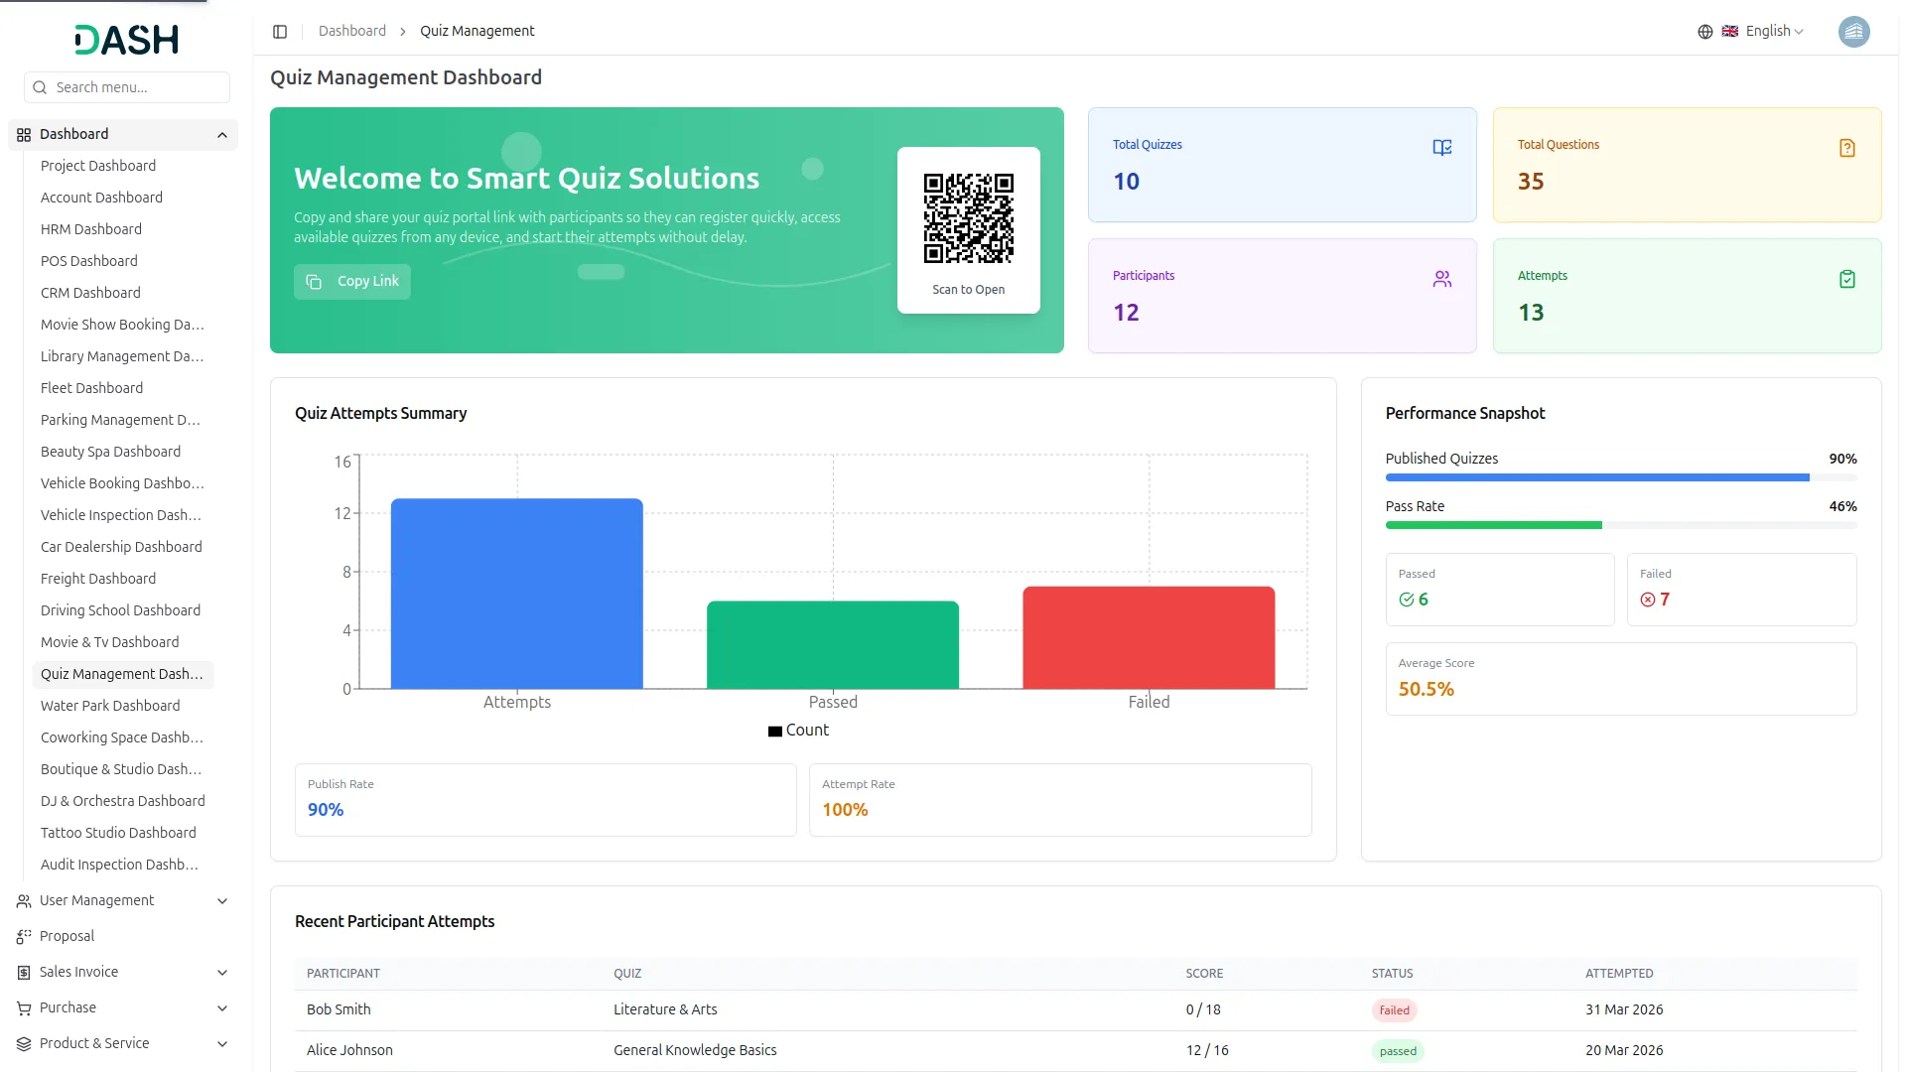1906x1072 pixels.
Task: Click the Total Questions file icon
Action: click(x=1846, y=148)
